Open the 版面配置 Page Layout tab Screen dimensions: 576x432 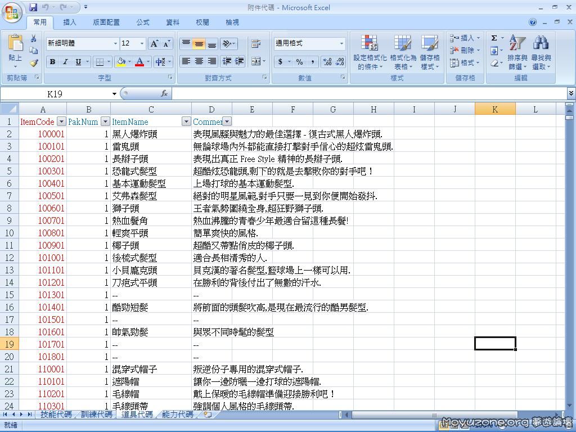106,22
